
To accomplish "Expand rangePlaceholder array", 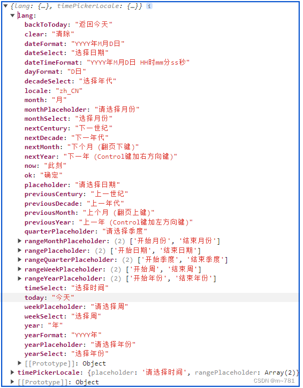I will 20,250.
